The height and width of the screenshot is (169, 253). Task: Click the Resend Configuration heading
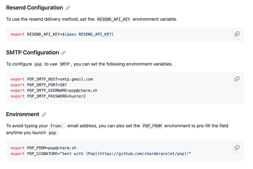(x=35, y=8)
